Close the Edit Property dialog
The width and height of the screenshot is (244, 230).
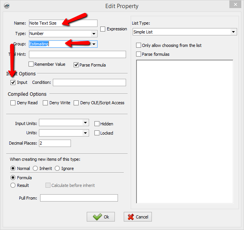click(x=235, y=5)
